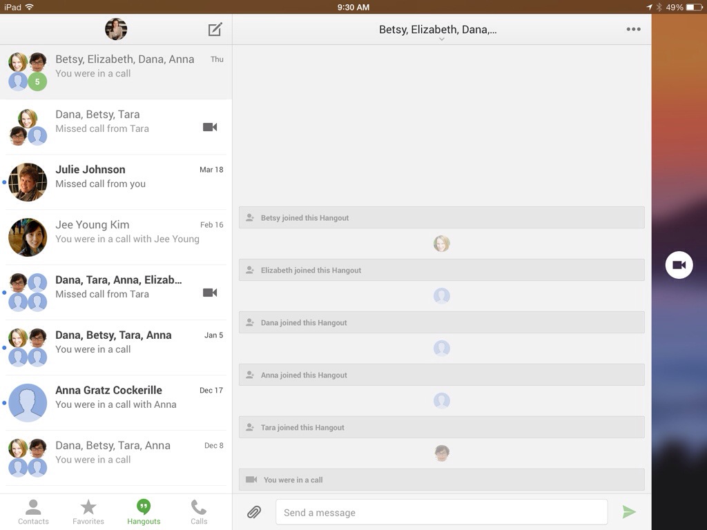Open your profile avatar at top
Screen dimensions: 707x530
(x=116, y=29)
